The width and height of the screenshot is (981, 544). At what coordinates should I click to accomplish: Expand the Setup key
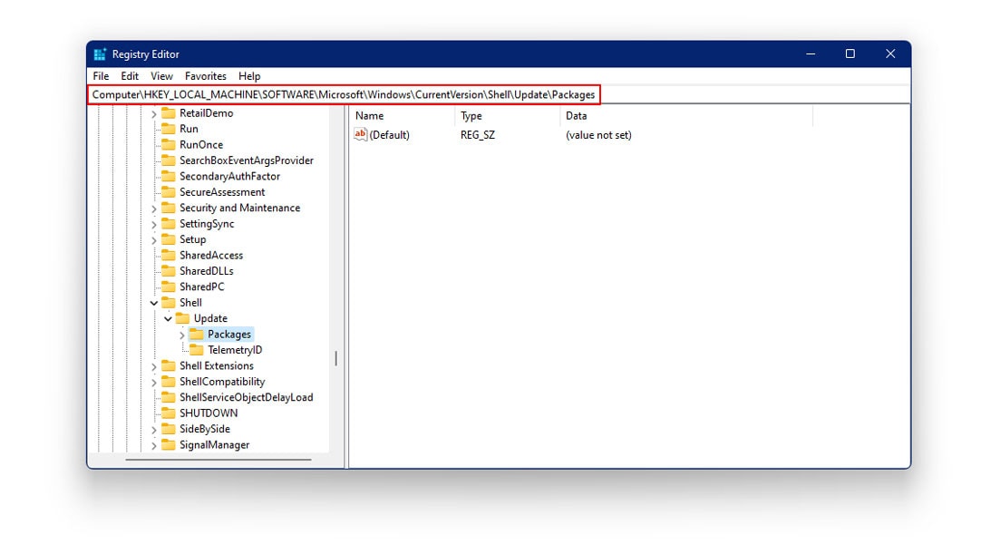point(154,240)
